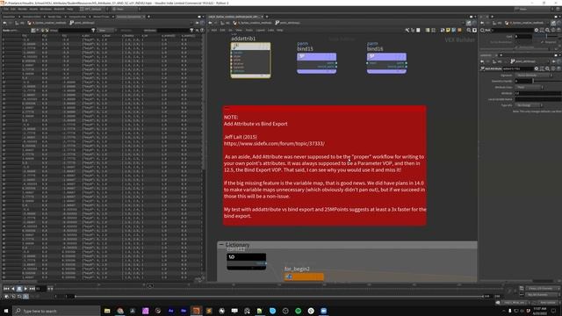562x316 pixels.
Task: Switch to the Render View tab
Action: click(x=54, y=17)
